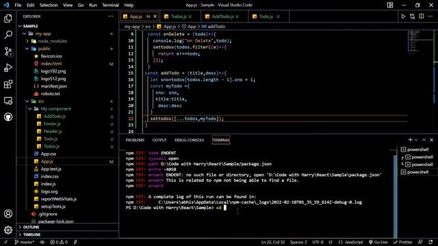438x246 pixels.
Task: Click remote window indicator in status bar
Action: tap(5, 242)
